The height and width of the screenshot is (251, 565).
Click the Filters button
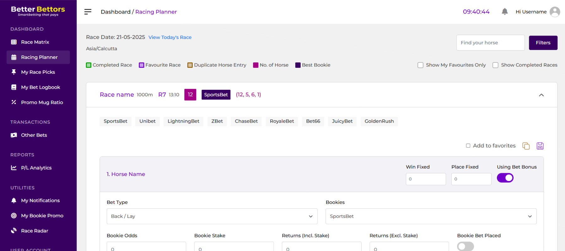(543, 43)
